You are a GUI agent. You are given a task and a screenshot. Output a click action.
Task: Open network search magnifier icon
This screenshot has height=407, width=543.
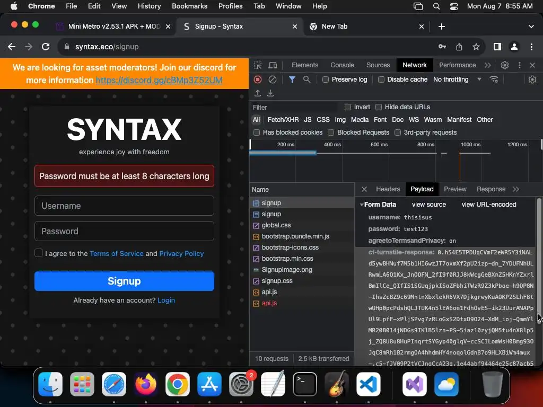[x=306, y=79]
